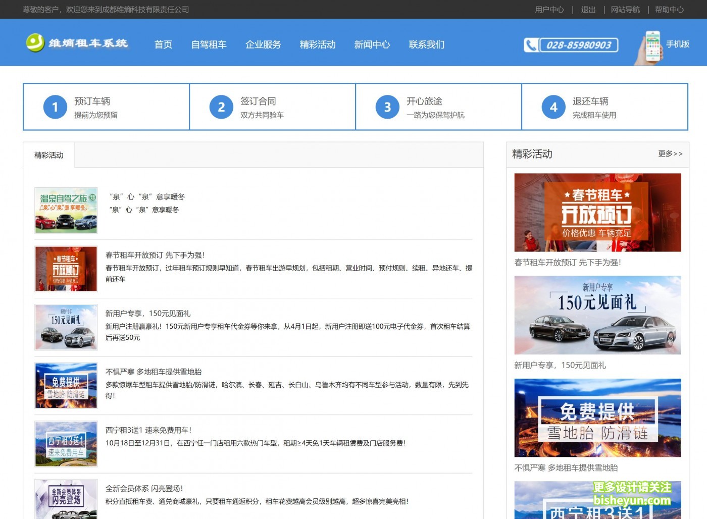Open the 150元见面礼 small list thumbnail
707x519 pixels.
click(x=66, y=327)
